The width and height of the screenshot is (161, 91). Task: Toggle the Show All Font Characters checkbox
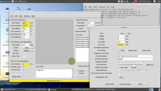77,66
